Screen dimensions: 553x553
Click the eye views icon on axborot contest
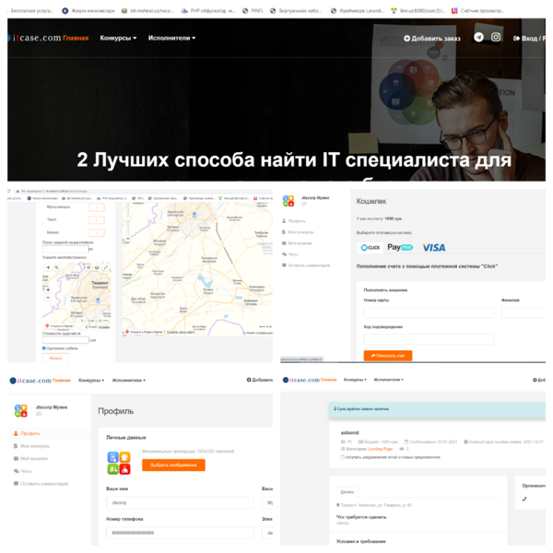[x=402, y=449]
